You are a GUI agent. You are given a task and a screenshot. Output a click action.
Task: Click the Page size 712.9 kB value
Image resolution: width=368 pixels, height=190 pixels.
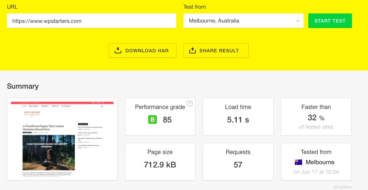[160, 165]
